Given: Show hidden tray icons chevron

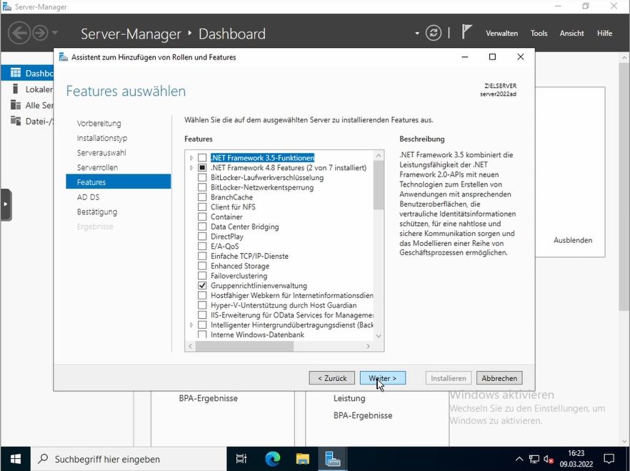Looking at the screenshot, I should click(519, 459).
